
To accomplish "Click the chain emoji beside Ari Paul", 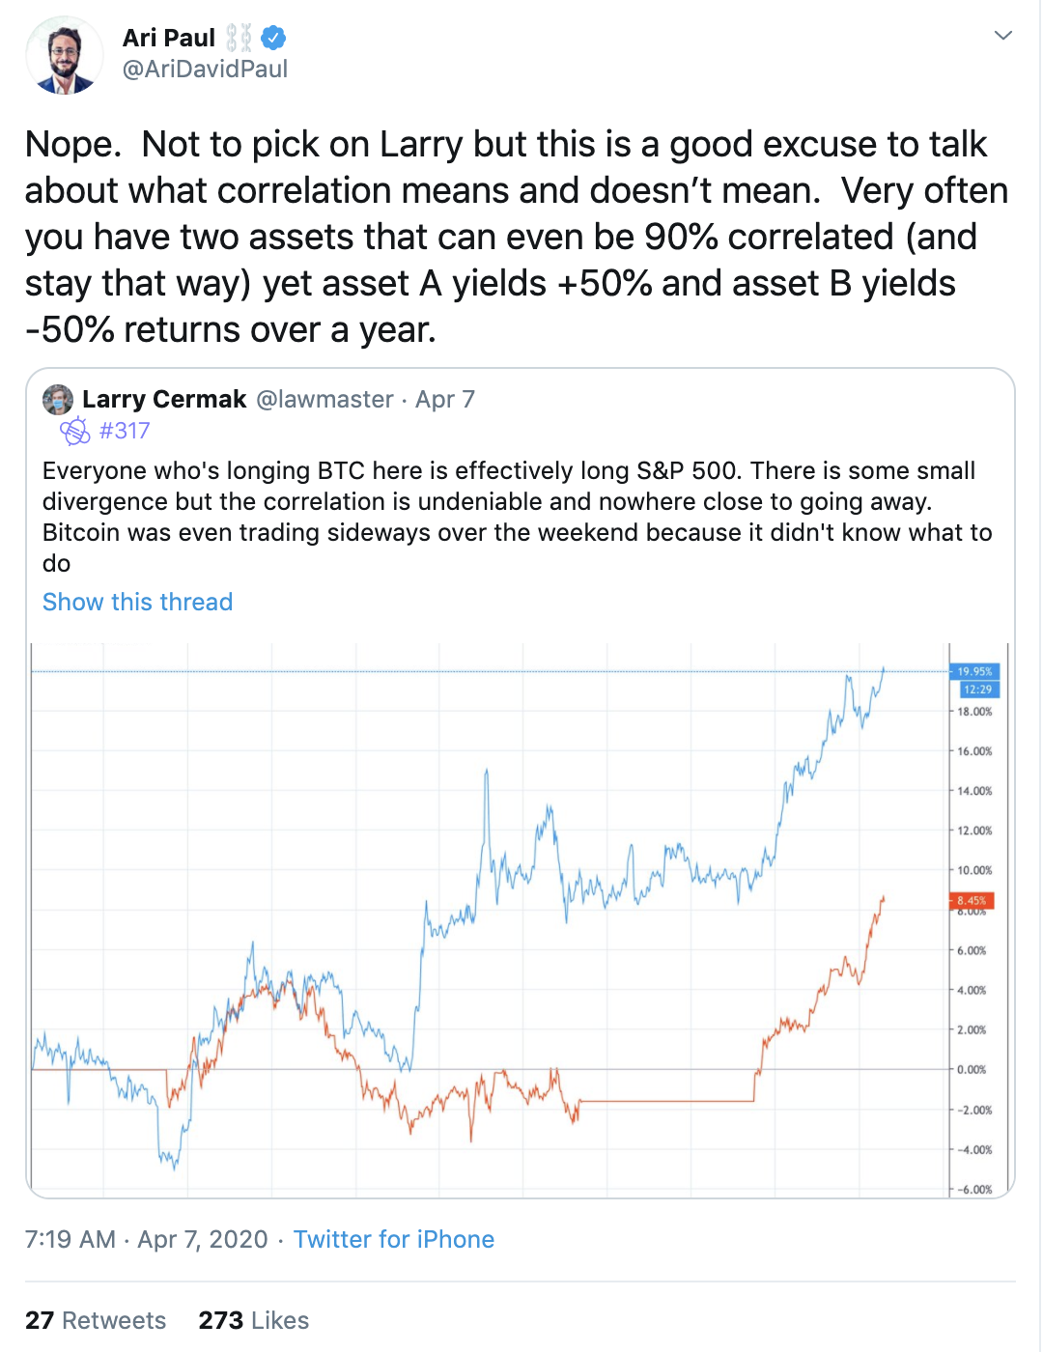I will (239, 39).
